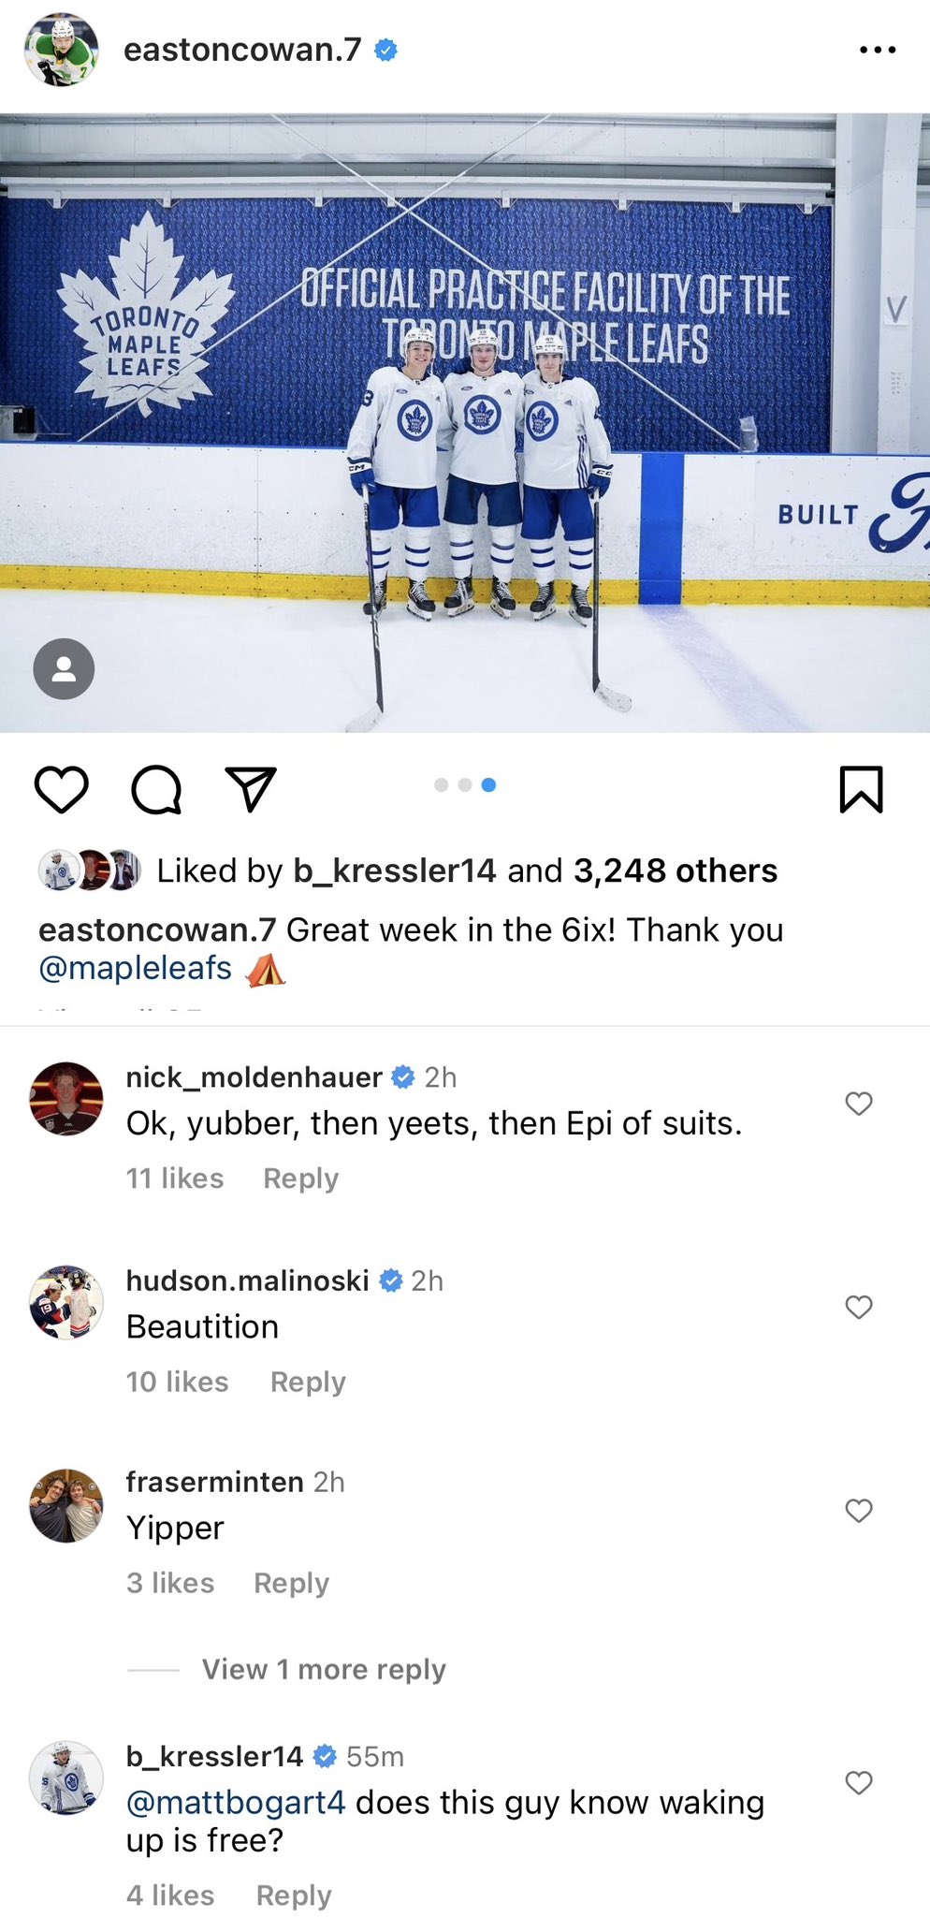
Task: Like the post with the heart icon
Action: pos(62,789)
